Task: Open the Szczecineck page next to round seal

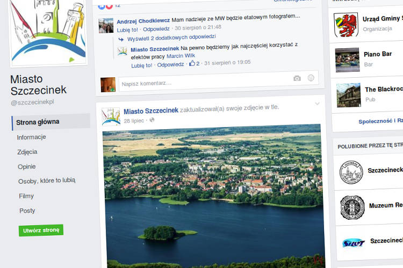Action: [x=385, y=170]
